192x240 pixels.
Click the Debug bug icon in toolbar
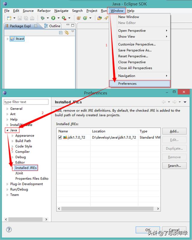[43, 18]
